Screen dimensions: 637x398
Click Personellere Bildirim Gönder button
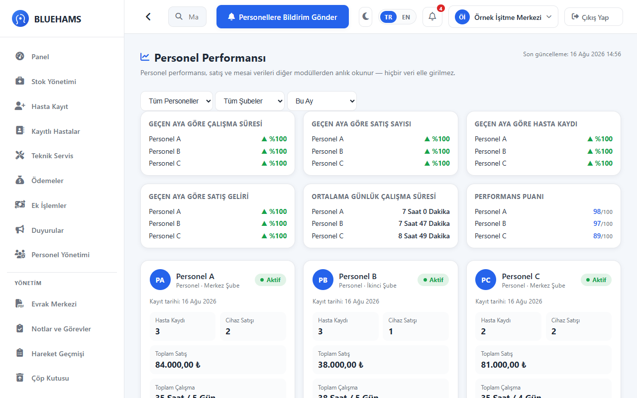click(x=283, y=17)
